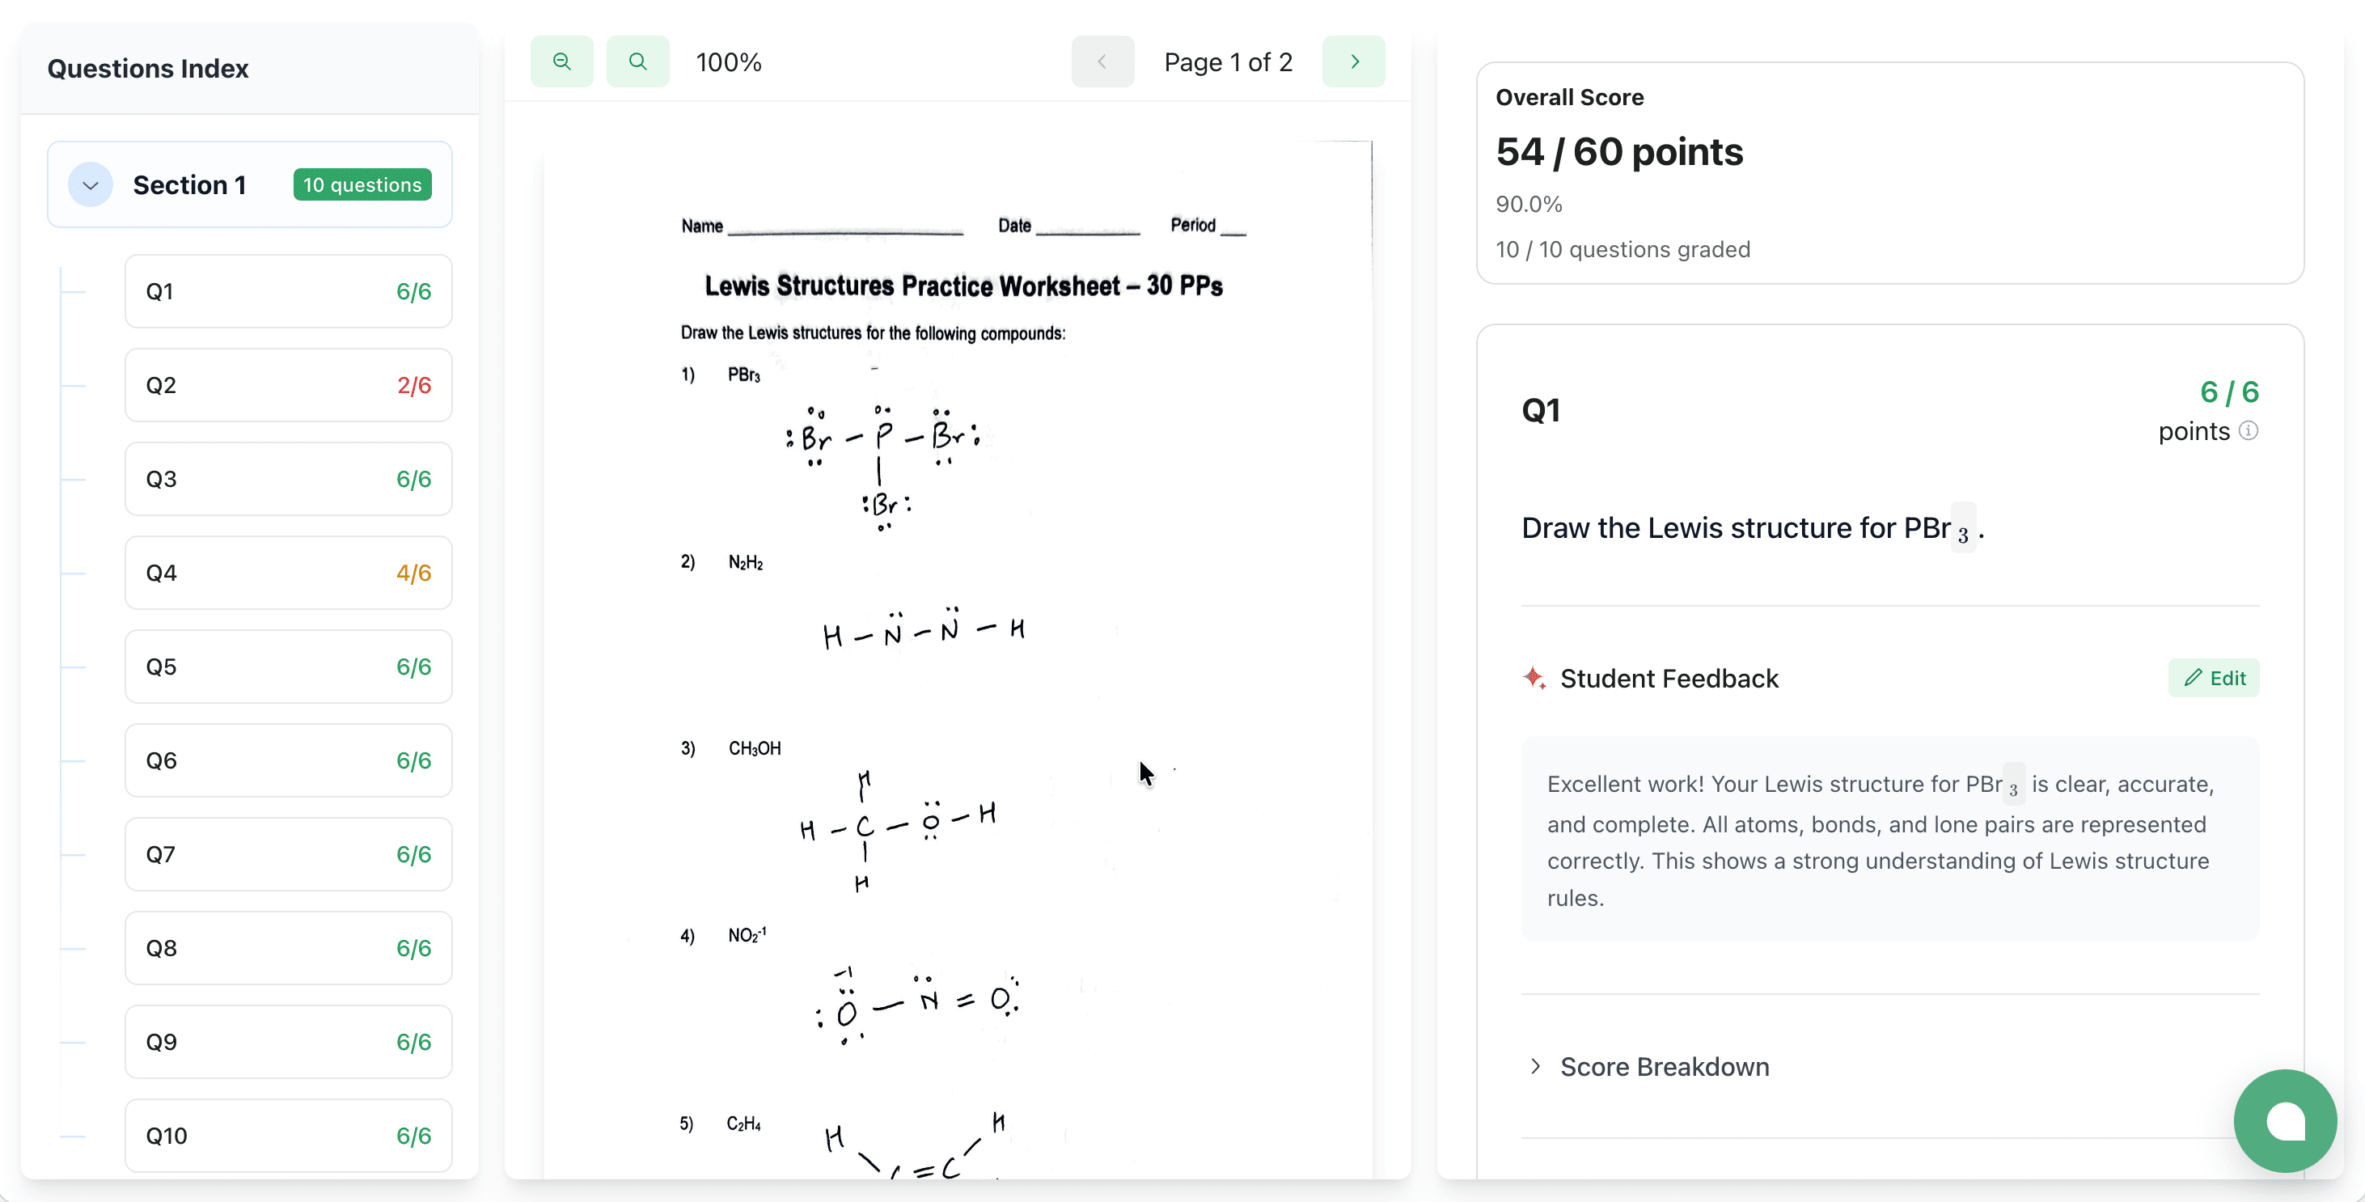Open the chat bubble in bottom corner
The width and height of the screenshot is (2365, 1202).
[2285, 1119]
